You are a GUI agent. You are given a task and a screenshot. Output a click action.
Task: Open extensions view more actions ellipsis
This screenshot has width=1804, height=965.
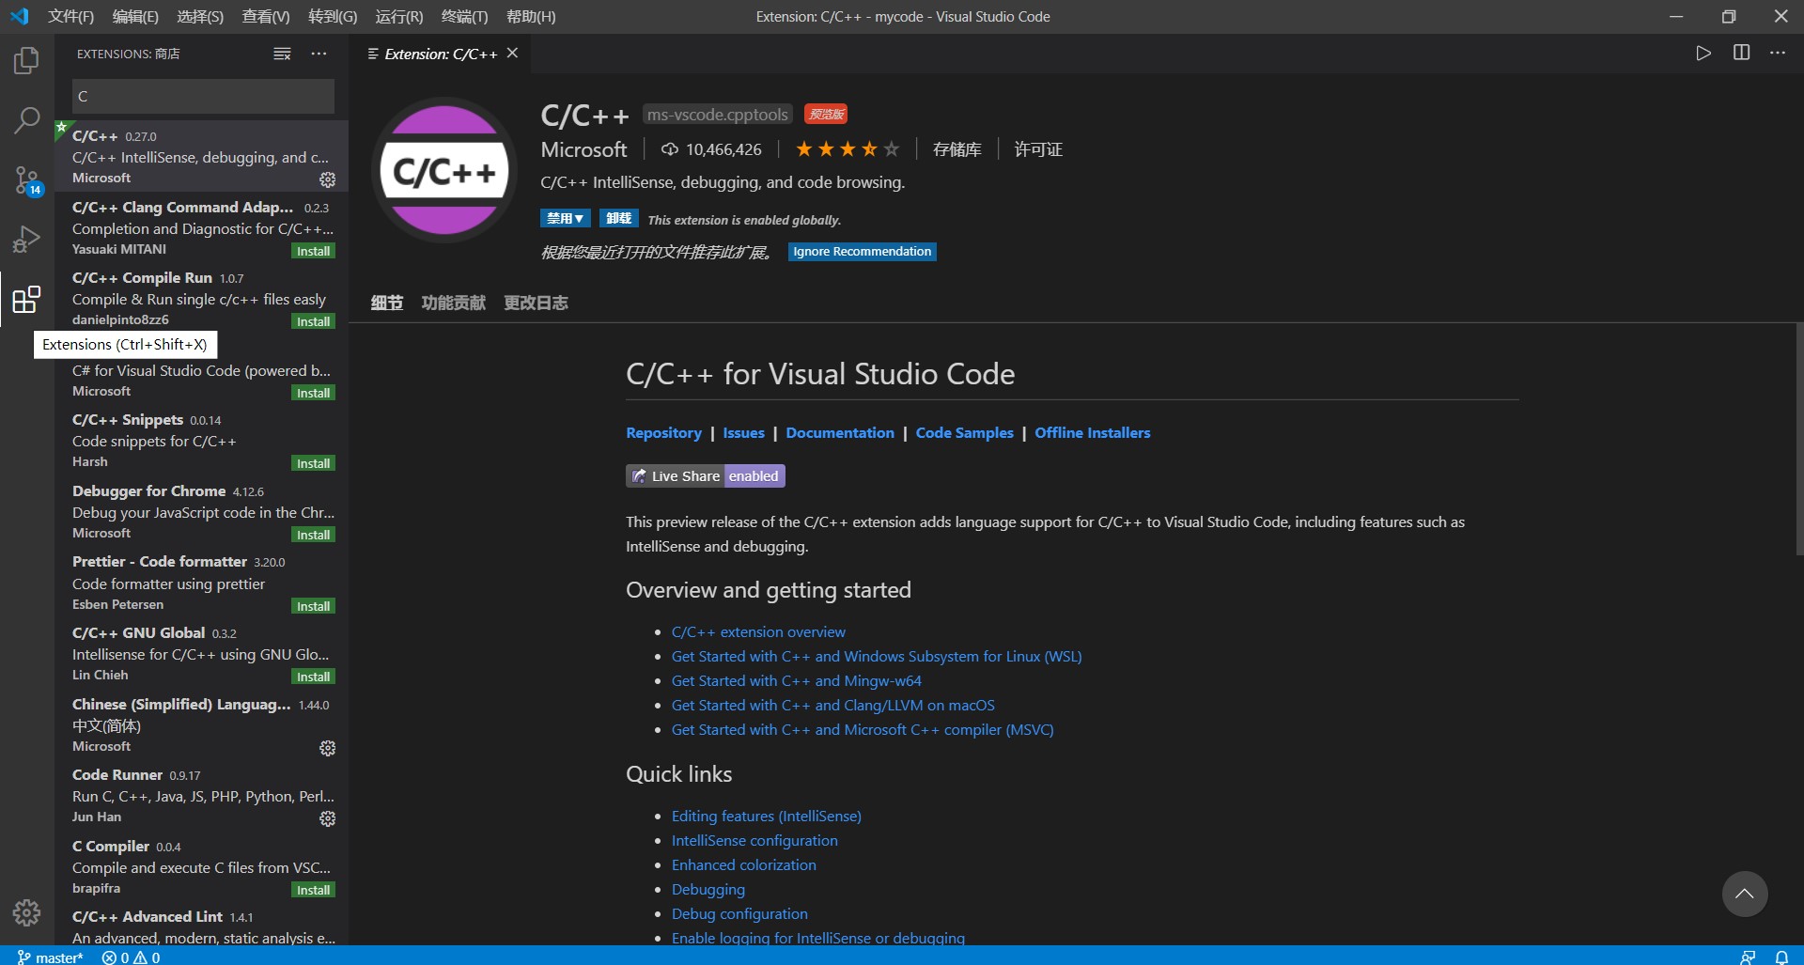(x=319, y=54)
